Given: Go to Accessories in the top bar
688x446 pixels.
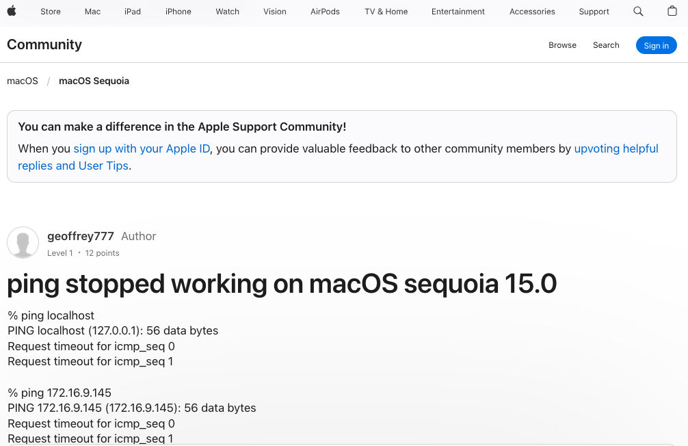Looking at the screenshot, I should [x=532, y=12].
